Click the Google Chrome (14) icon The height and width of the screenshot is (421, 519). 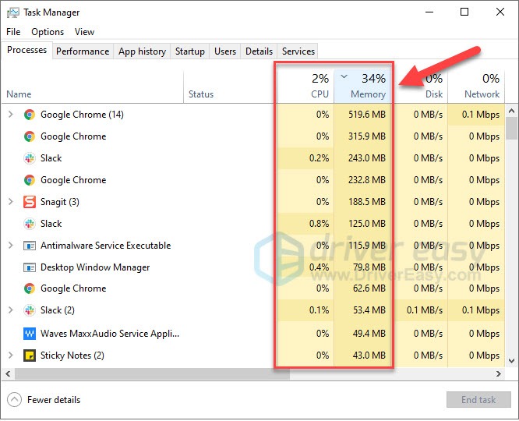[30, 115]
